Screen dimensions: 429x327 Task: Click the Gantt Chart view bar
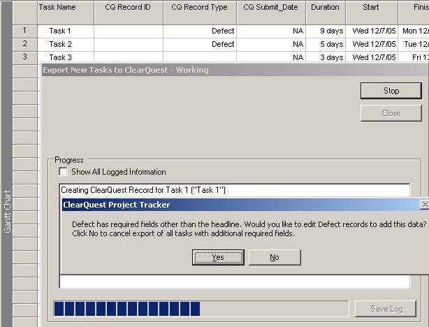7,164
